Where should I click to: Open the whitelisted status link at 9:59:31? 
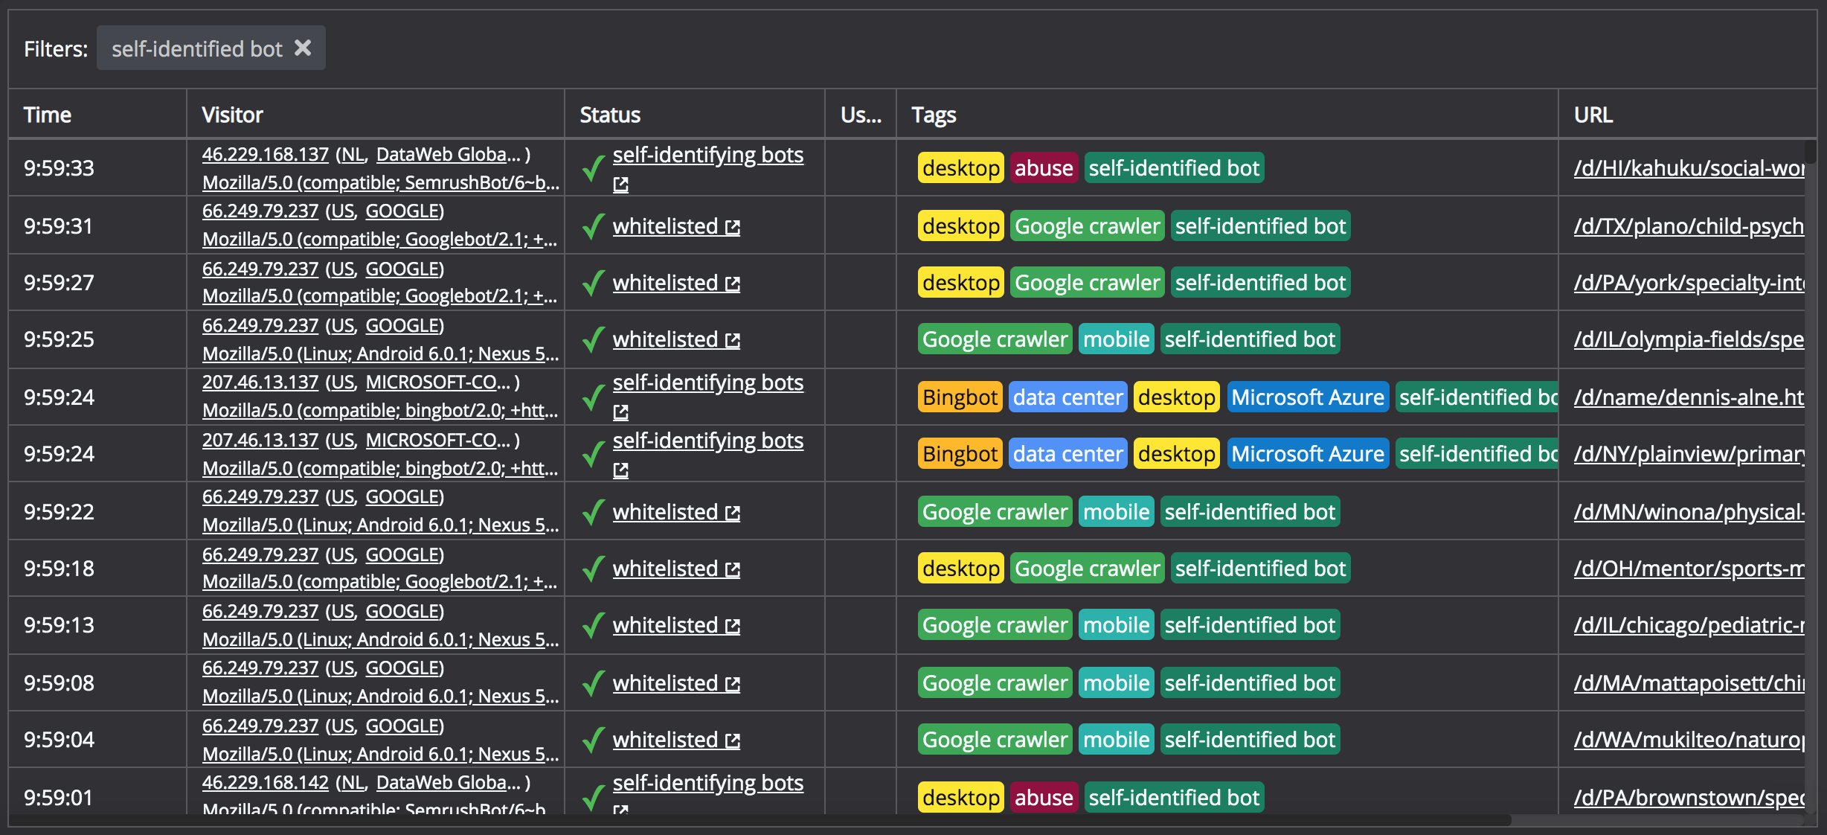click(665, 226)
